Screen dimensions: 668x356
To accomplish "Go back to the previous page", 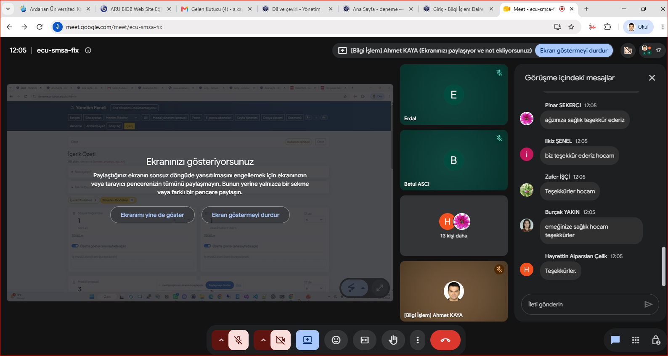I will (9, 27).
